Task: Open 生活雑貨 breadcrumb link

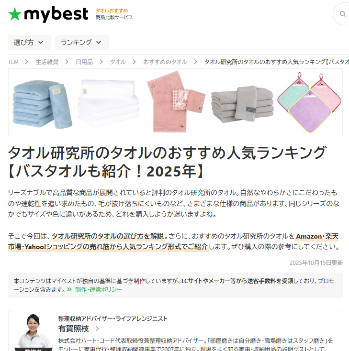Action: pos(47,62)
